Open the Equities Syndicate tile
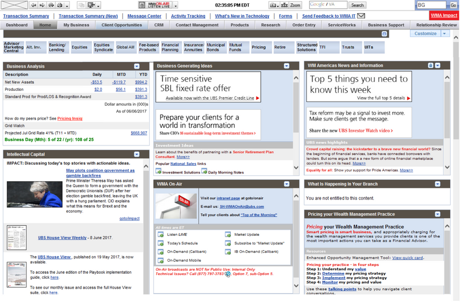The width and height of the screenshot is (460, 303). 103,47
